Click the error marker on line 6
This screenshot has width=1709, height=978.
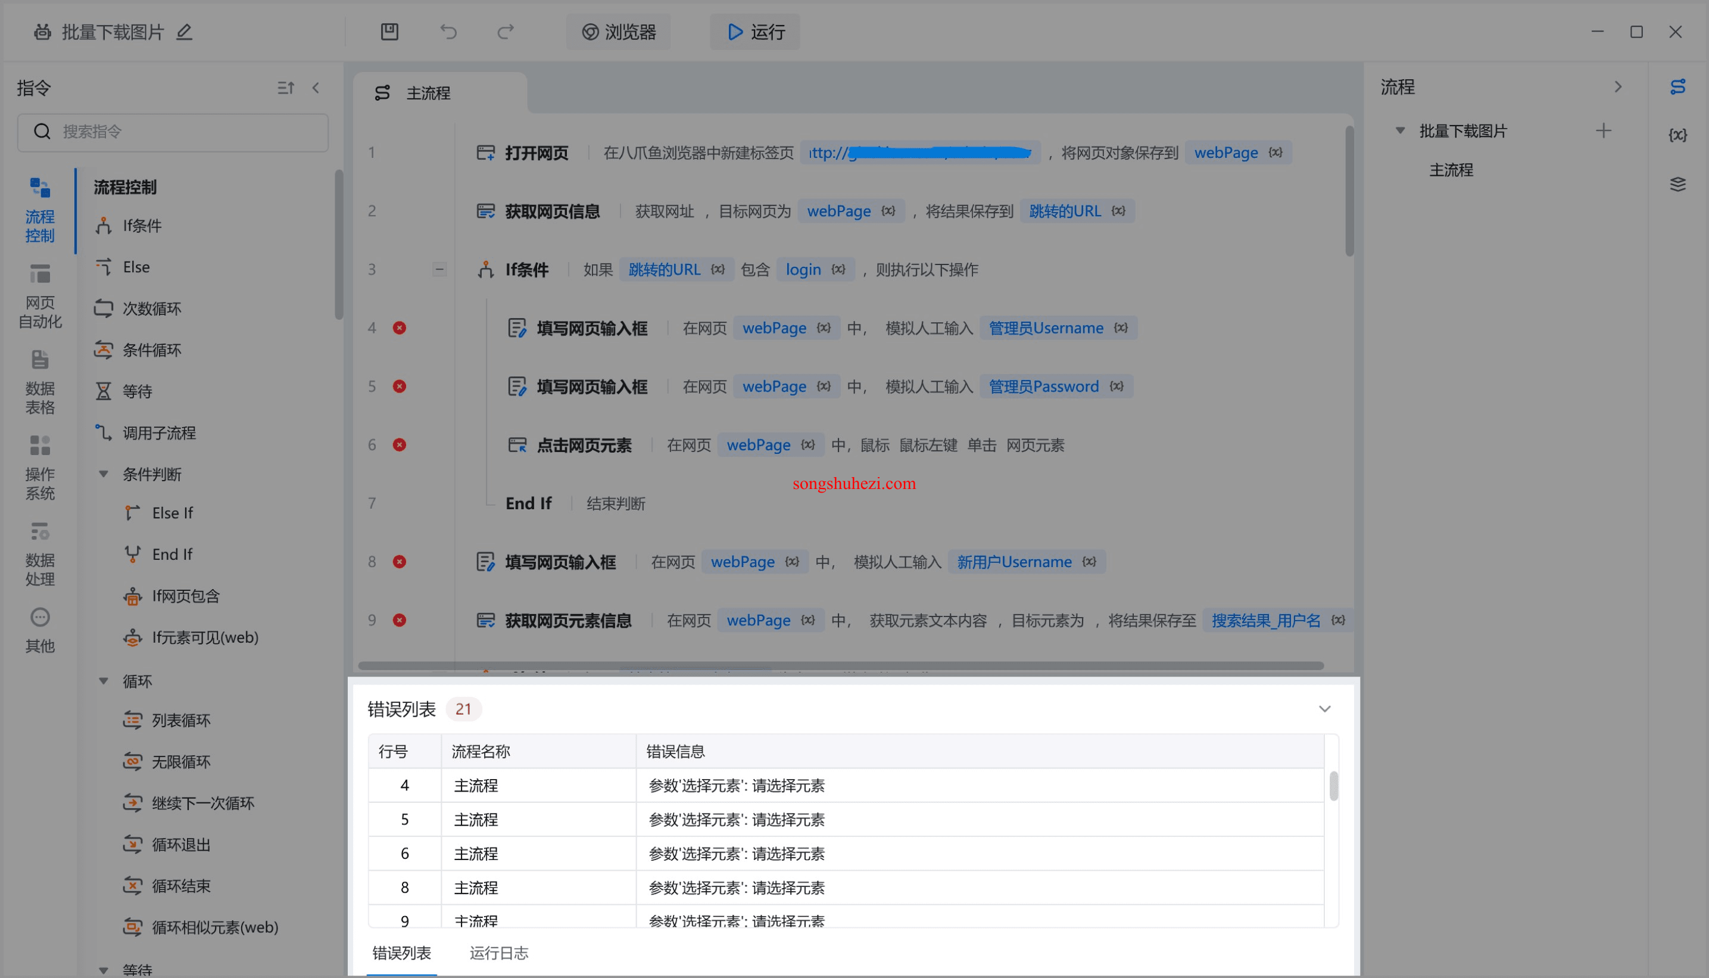click(x=400, y=445)
